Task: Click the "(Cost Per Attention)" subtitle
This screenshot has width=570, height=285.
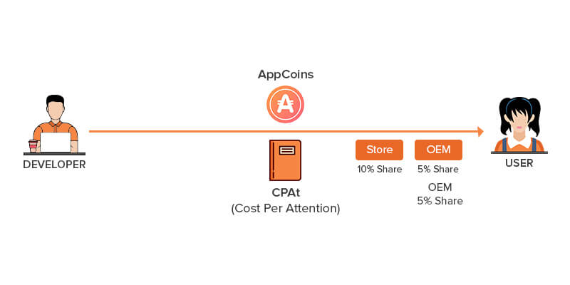Action: (285, 209)
